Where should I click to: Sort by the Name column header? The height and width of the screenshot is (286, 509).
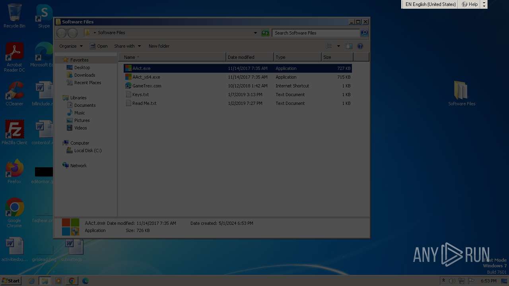172,57
